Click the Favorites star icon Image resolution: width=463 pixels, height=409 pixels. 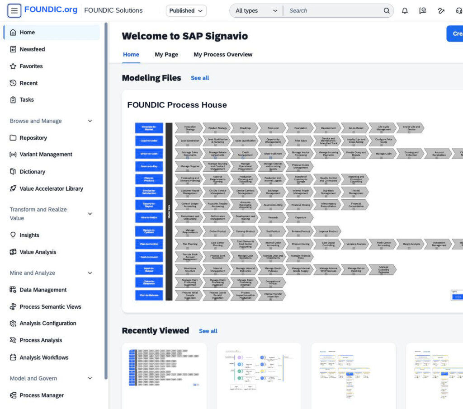coord(13,66)
